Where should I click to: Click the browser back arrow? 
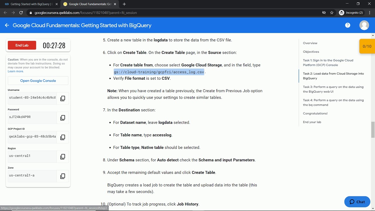pyautogui.click(x=5, y=13)
